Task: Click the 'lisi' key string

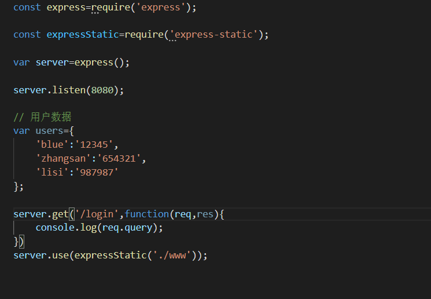Action: pyautogui.click(x=52, y=172)
